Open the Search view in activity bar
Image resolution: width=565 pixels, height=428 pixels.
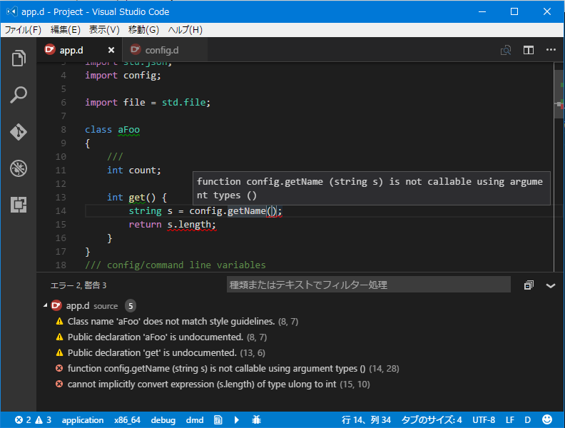pos(19,95)
